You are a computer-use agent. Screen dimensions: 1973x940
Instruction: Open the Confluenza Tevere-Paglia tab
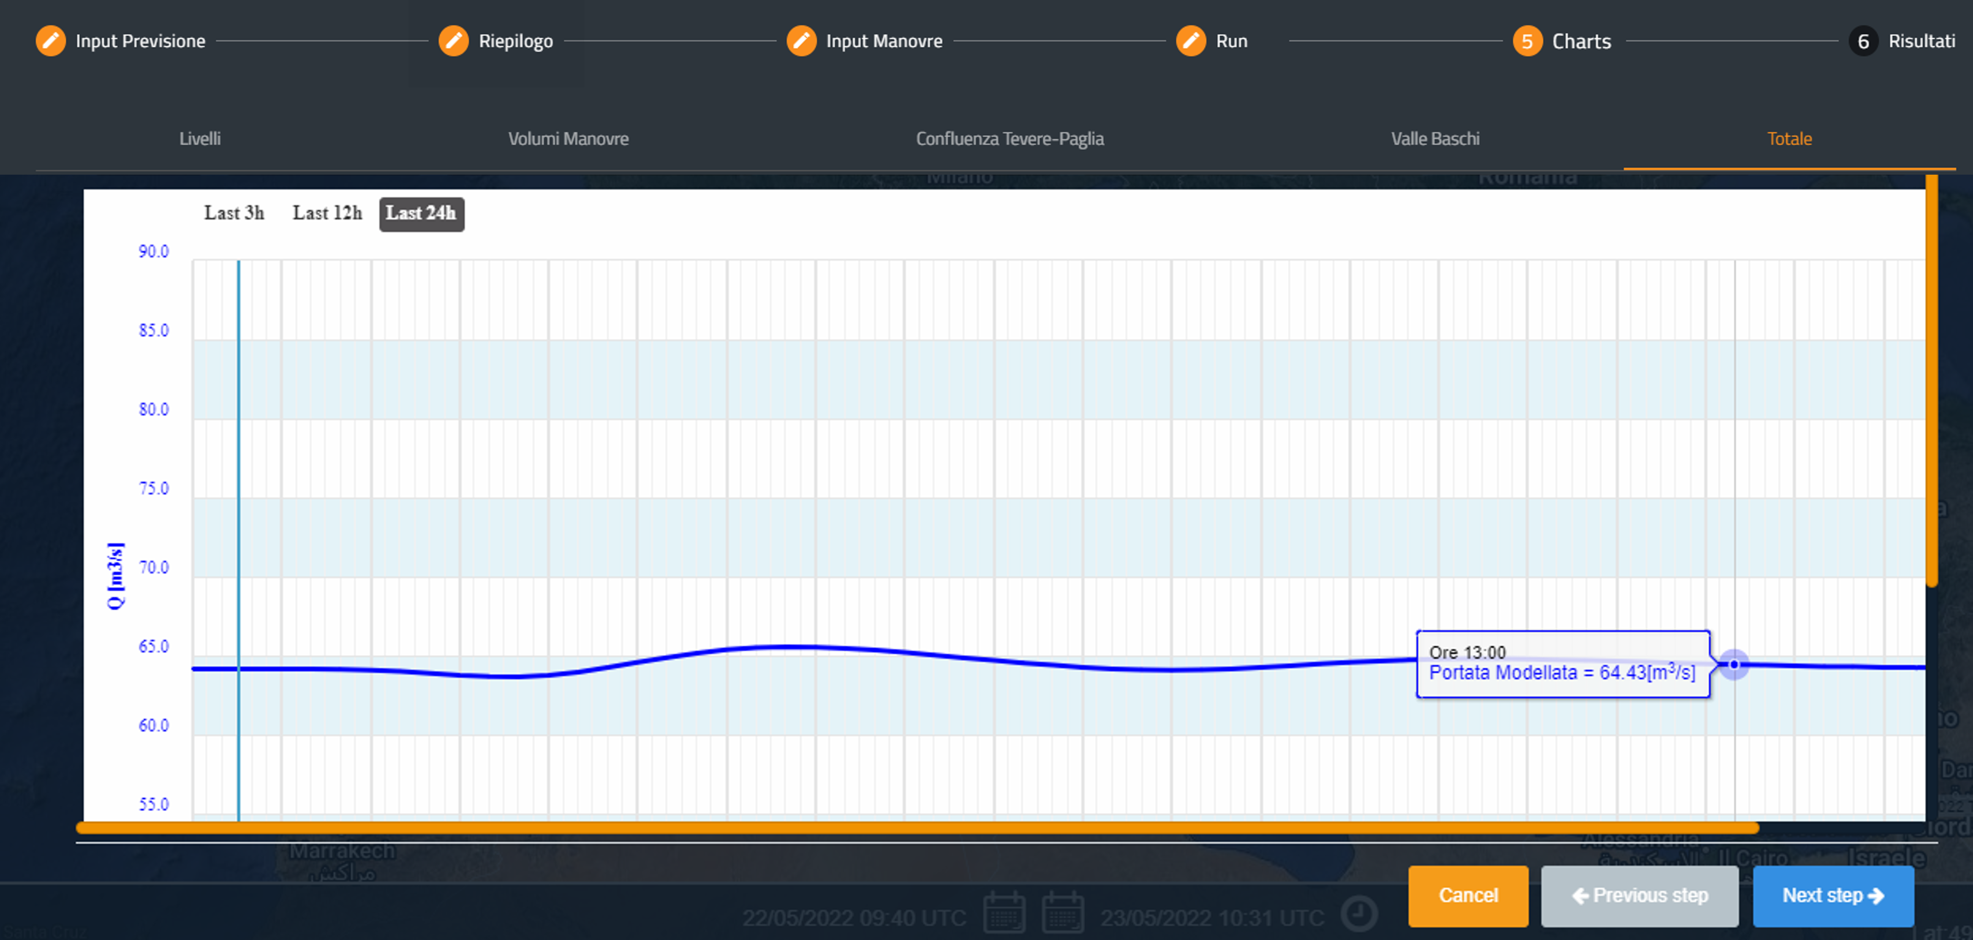click(x=1009, y=138)
